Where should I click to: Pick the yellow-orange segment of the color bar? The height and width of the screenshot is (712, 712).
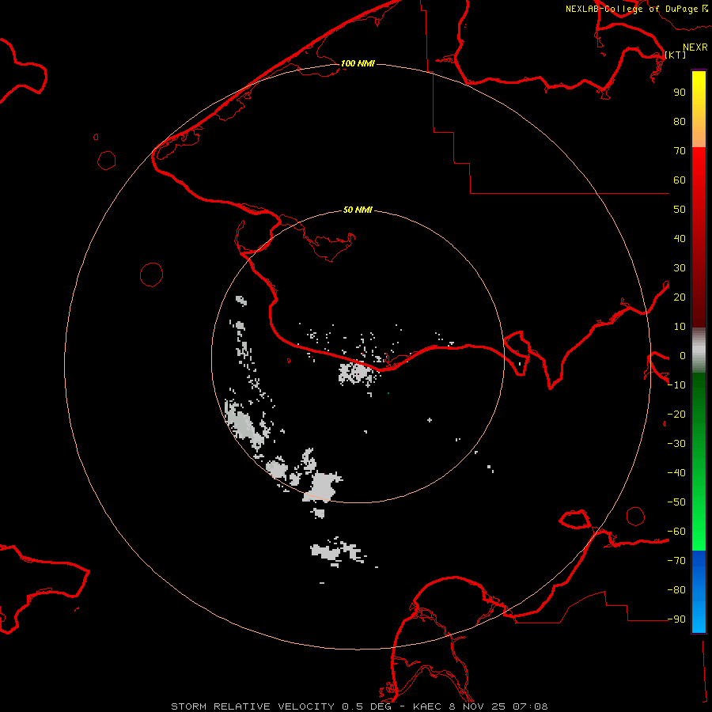[x=699, y=109]
